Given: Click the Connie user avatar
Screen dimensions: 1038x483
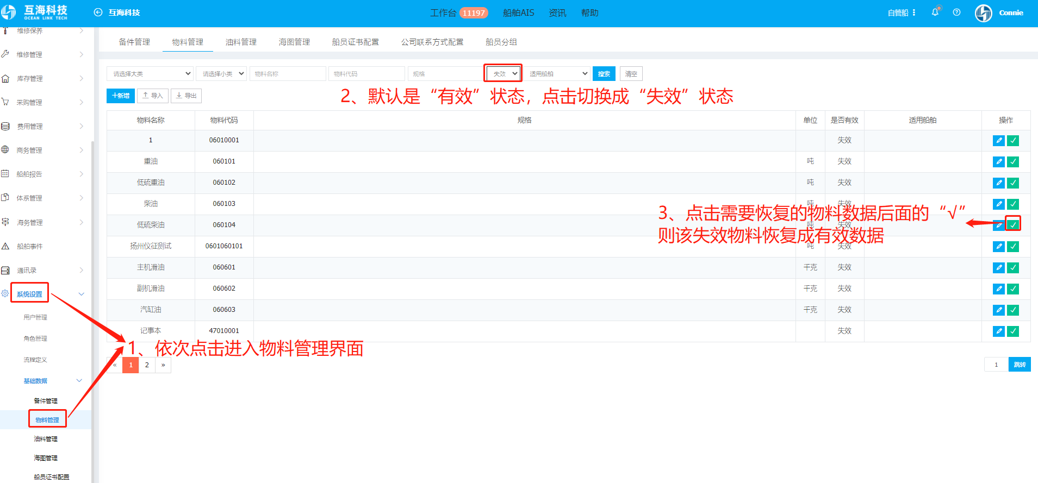Looking at the screenshot, I should [x=983, y=13].
